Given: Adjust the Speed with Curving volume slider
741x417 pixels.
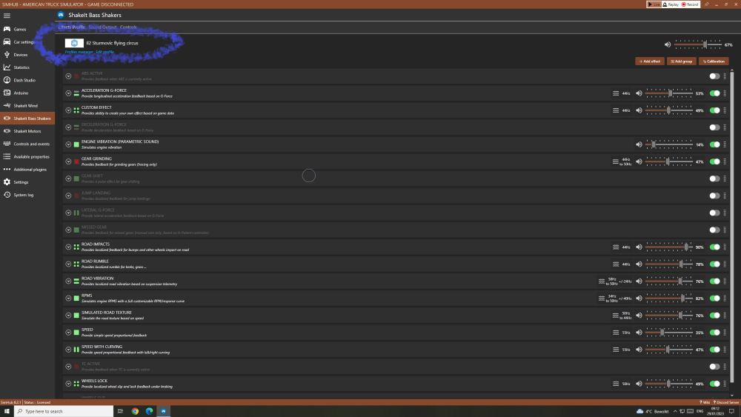Looking at the screenshot, I should point(669,350).
